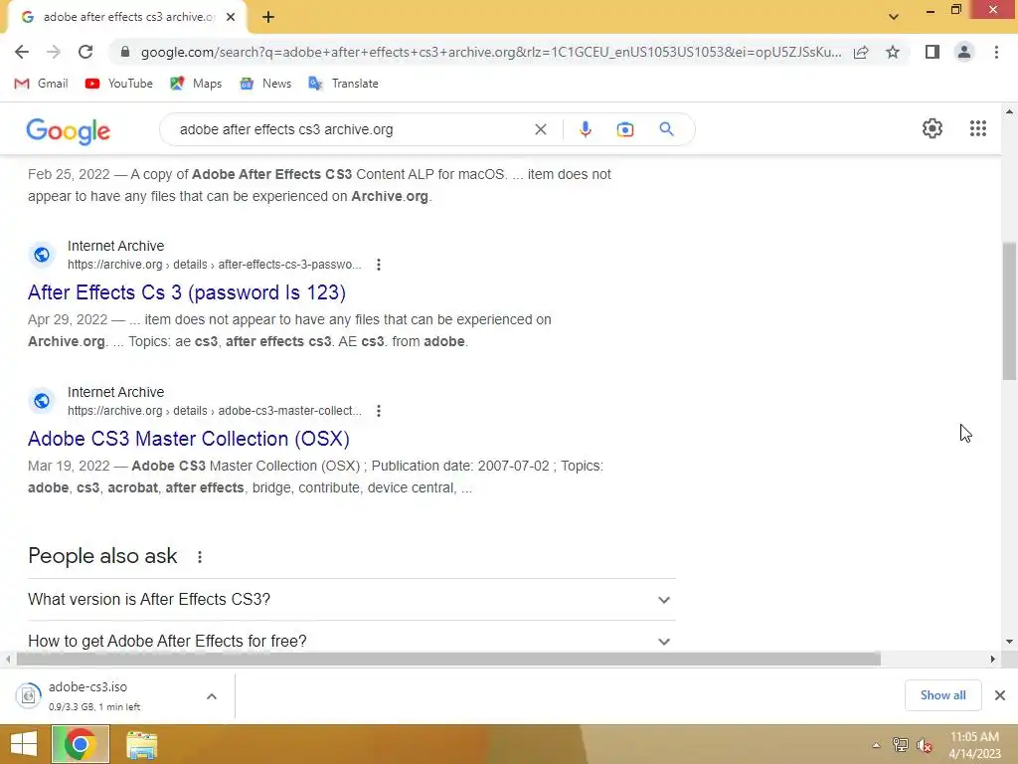
Task: Open a new browser tab
Action: (x=268, y=17)
